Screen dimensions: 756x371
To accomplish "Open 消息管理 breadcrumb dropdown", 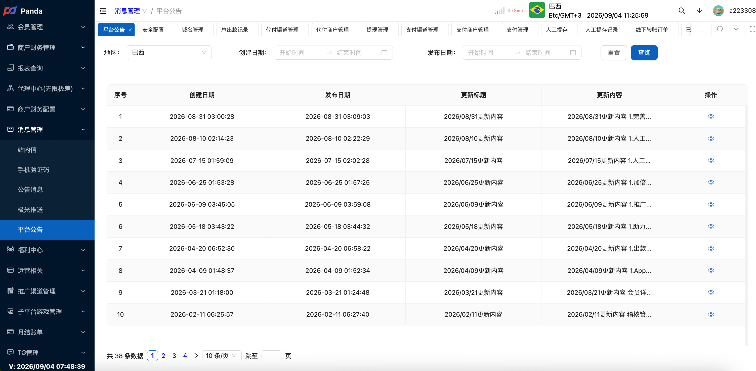I will (x=130, y=11).
